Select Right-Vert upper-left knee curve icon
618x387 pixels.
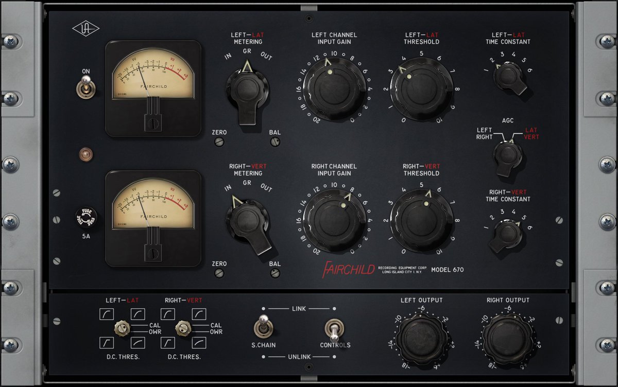coord(168,314)
